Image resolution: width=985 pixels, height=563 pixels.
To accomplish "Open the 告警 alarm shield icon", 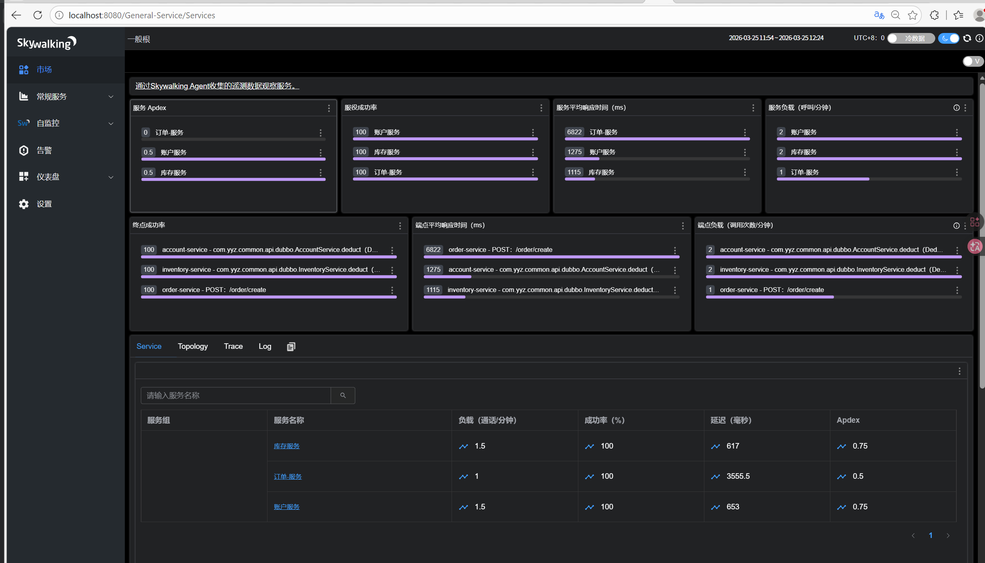I will [24, 150].
